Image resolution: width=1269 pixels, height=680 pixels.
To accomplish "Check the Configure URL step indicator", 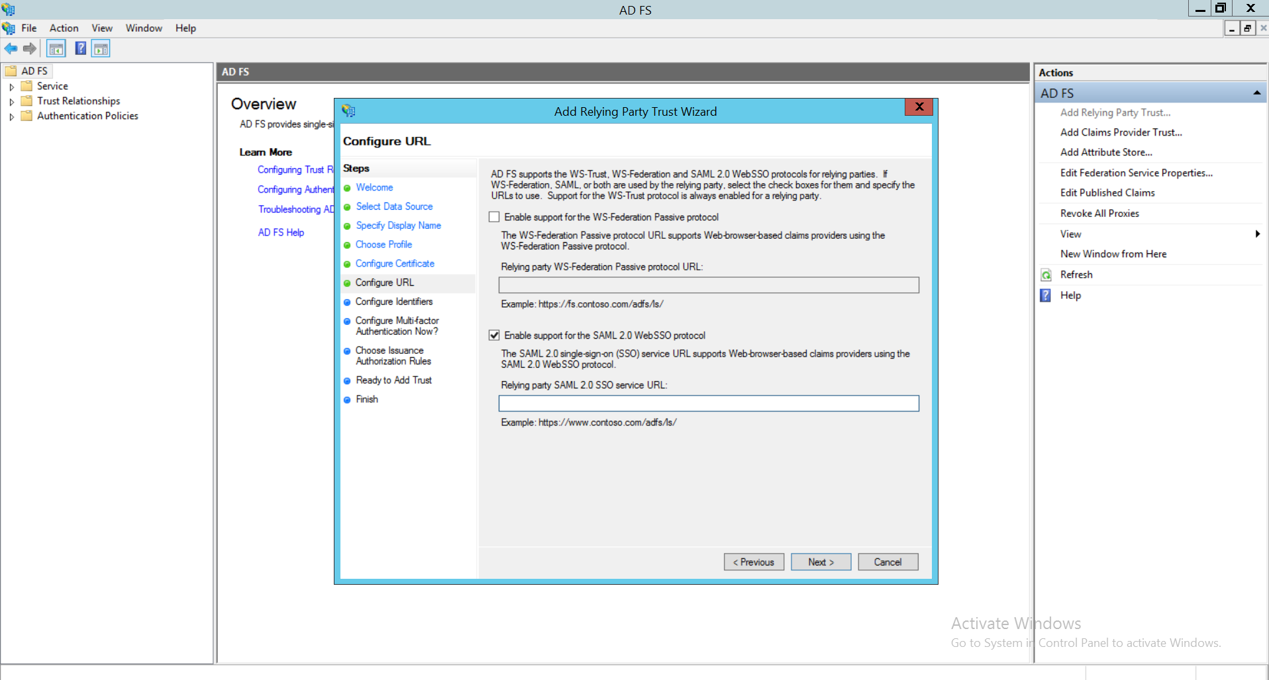I will 348,282.
